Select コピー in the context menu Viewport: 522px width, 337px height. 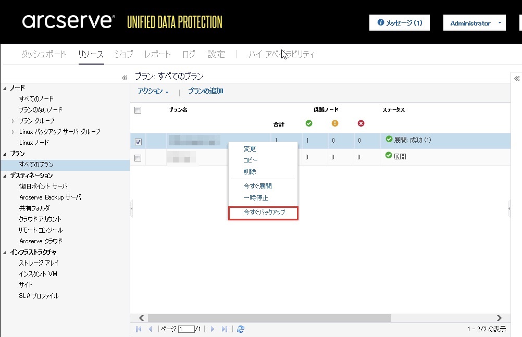click(251, 160)
